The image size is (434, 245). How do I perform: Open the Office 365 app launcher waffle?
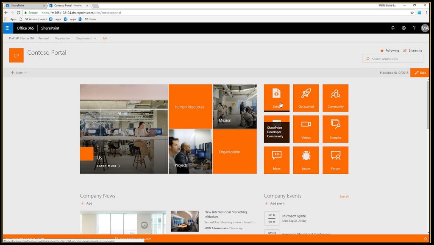click(x=8, y=28)
